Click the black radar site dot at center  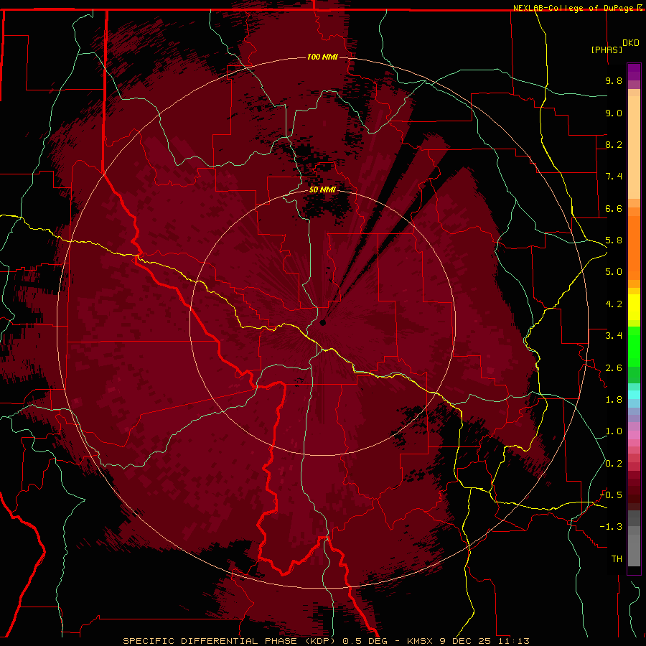point(323,322)
